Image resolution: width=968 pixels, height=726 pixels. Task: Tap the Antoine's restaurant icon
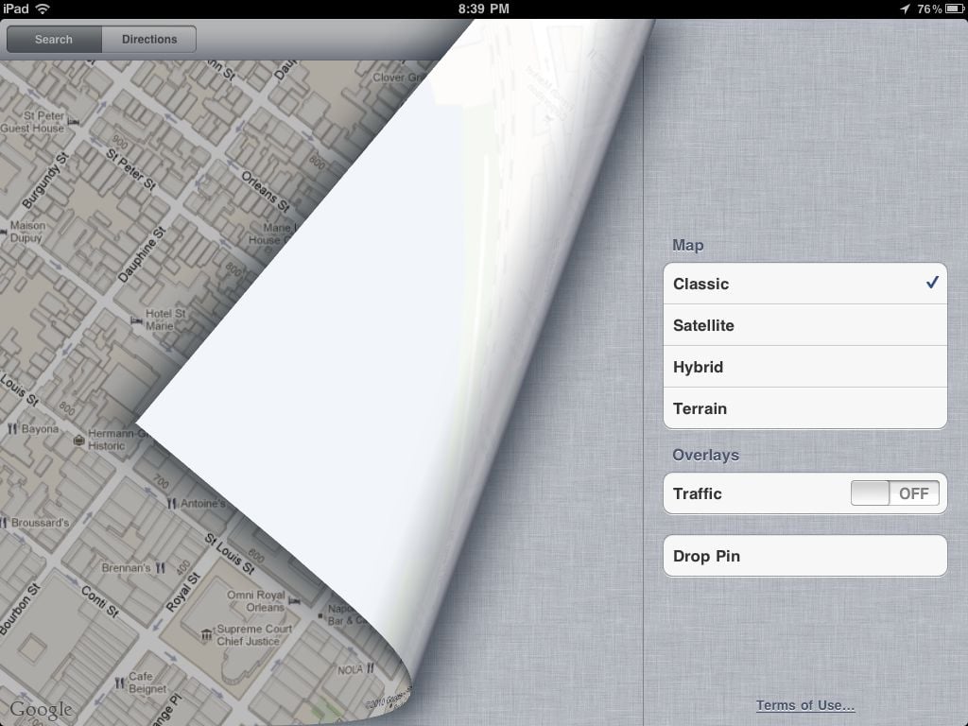tap(172, 504)
